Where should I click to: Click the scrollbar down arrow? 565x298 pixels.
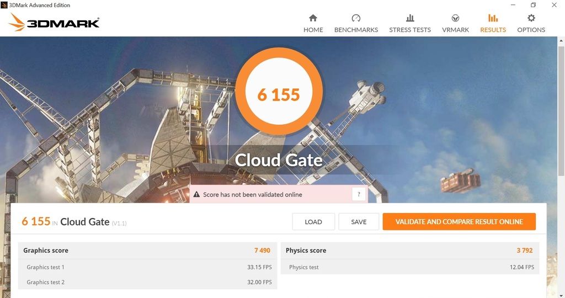point(561,295)
